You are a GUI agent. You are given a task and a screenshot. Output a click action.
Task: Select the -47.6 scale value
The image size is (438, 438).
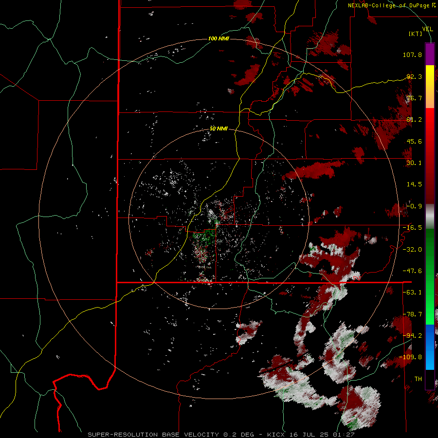[x=412, y=271]
